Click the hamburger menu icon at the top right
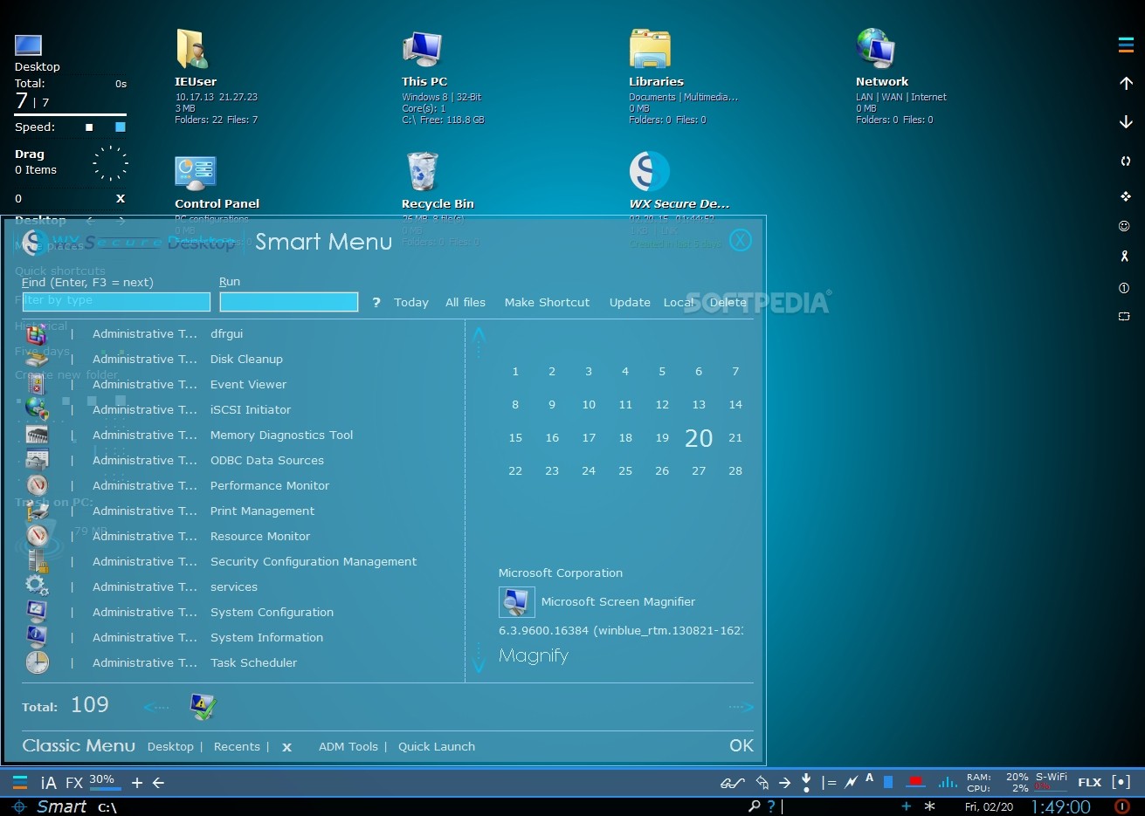This screenshot has width=1145, height=816. click(x=1126, y=45)
